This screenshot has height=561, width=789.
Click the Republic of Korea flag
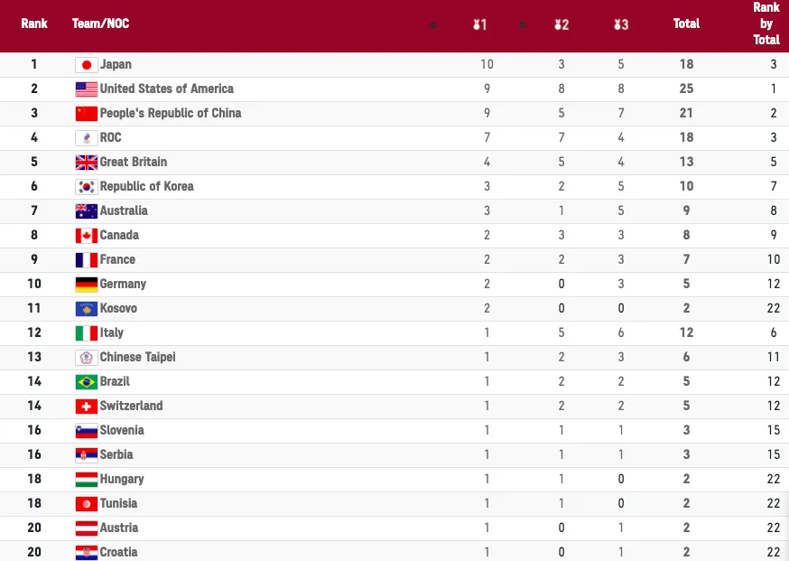pos(86,187)
